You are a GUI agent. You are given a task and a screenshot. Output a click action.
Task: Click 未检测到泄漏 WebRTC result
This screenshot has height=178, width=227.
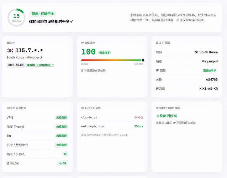click(167, 116)
